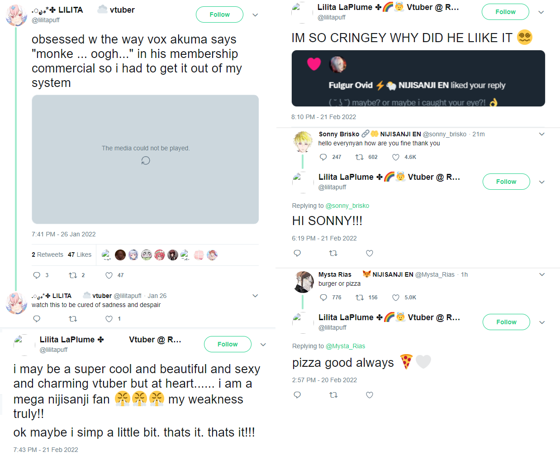Screen dimensions: 560x461
Task: Follow Lilita LaPlume on the 'IM SO CRINGEY' tweet
Action: (x=505, y=12)
